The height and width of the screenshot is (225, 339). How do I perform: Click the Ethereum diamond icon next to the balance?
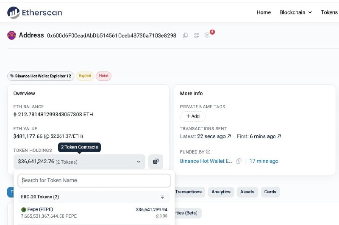(x=15, y=114)
